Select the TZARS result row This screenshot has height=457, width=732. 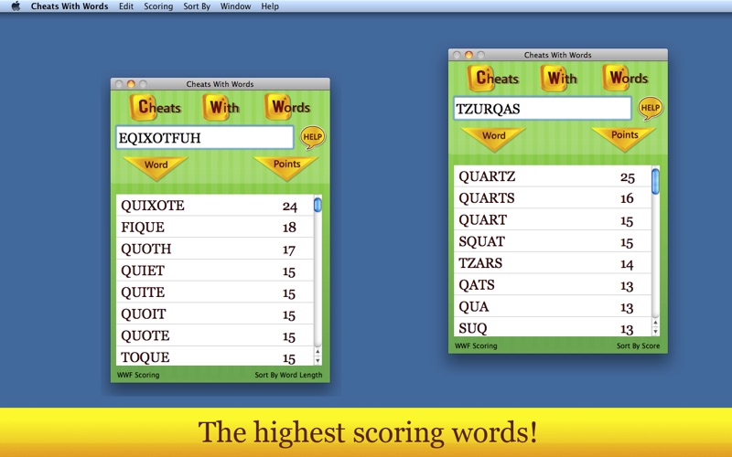(553, 263)
